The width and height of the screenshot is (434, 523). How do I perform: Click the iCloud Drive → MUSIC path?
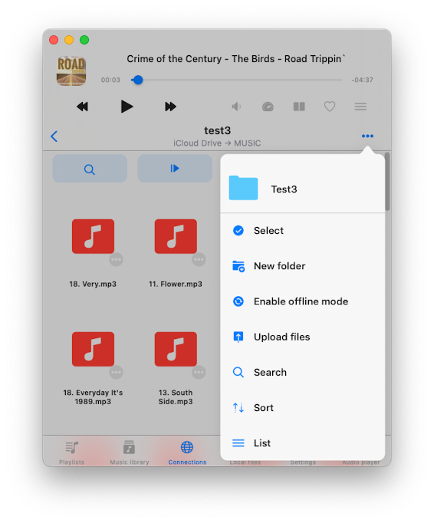point(217,143)
